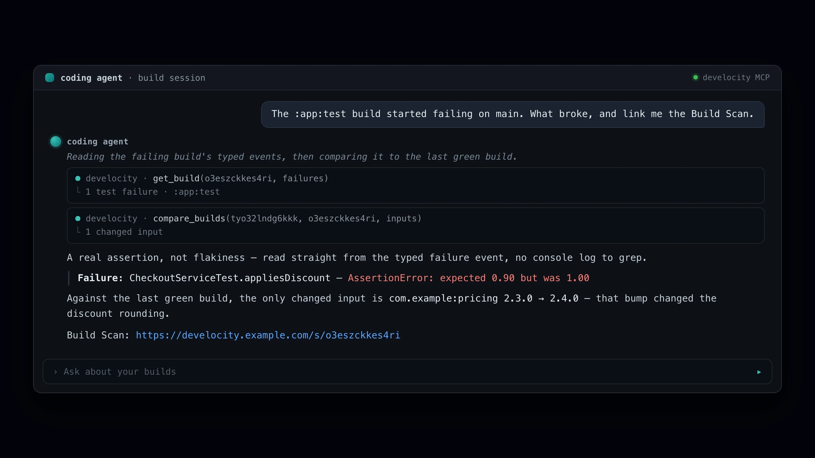Click the teal status dot on get_build call
The height and width of the screenshot is (458, 815).
78,178
